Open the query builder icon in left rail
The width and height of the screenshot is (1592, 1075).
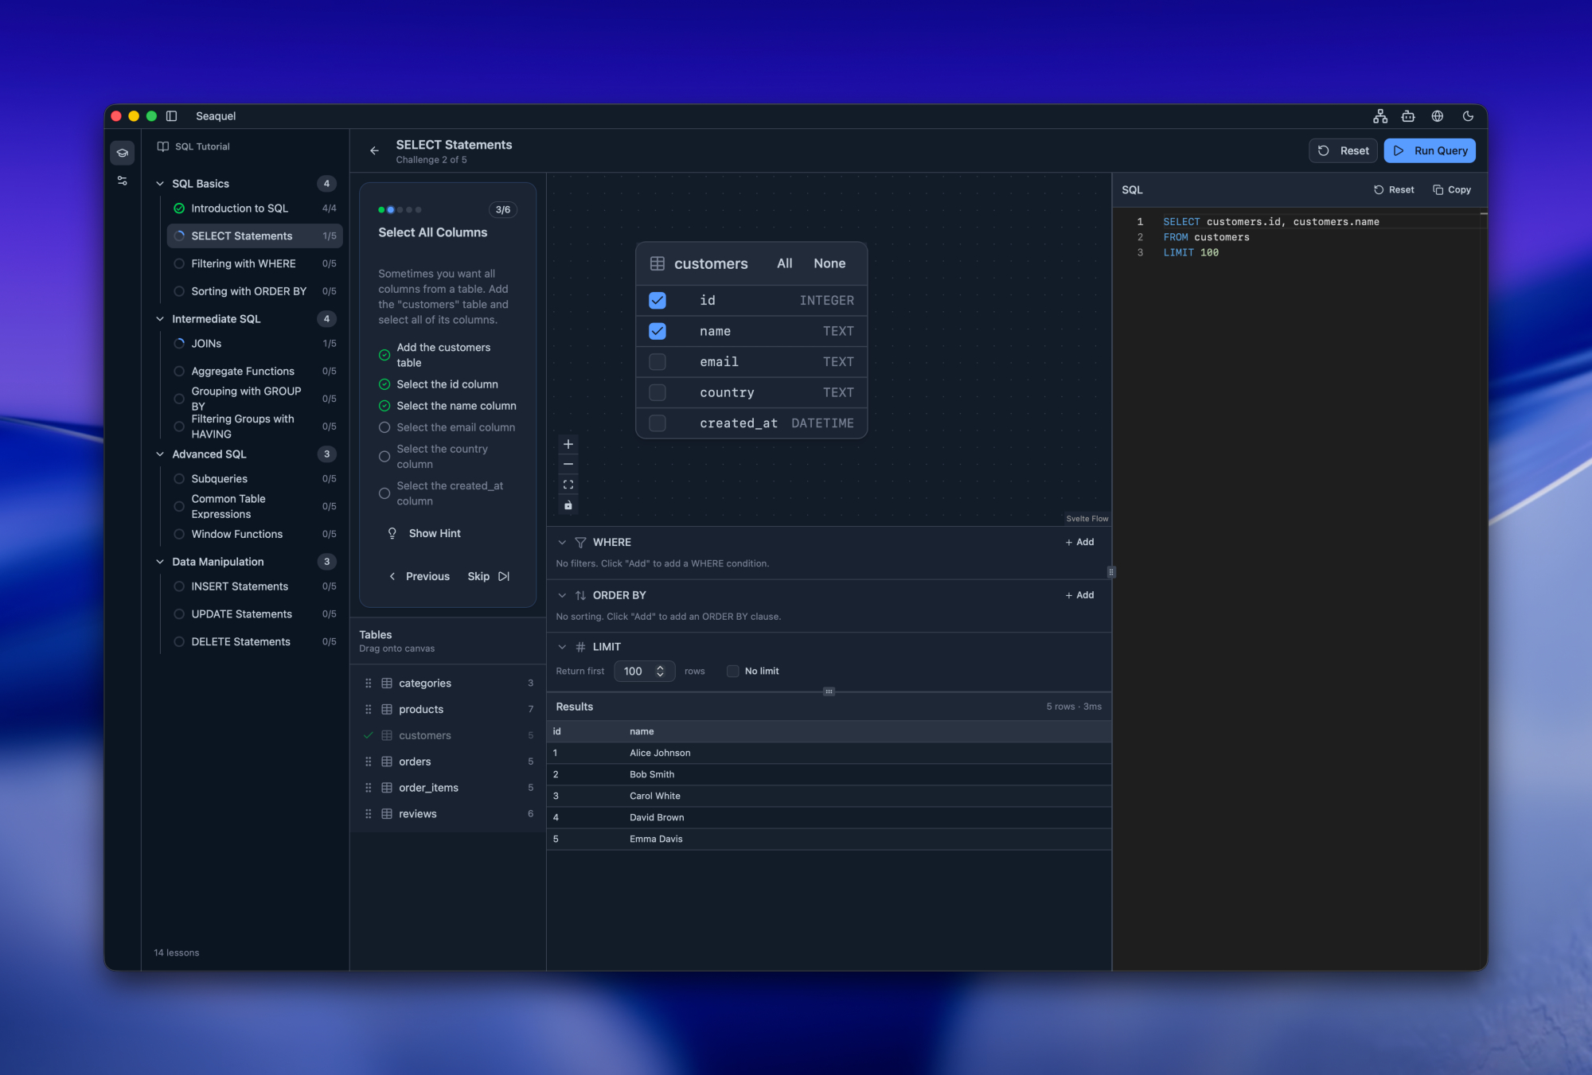122,181
